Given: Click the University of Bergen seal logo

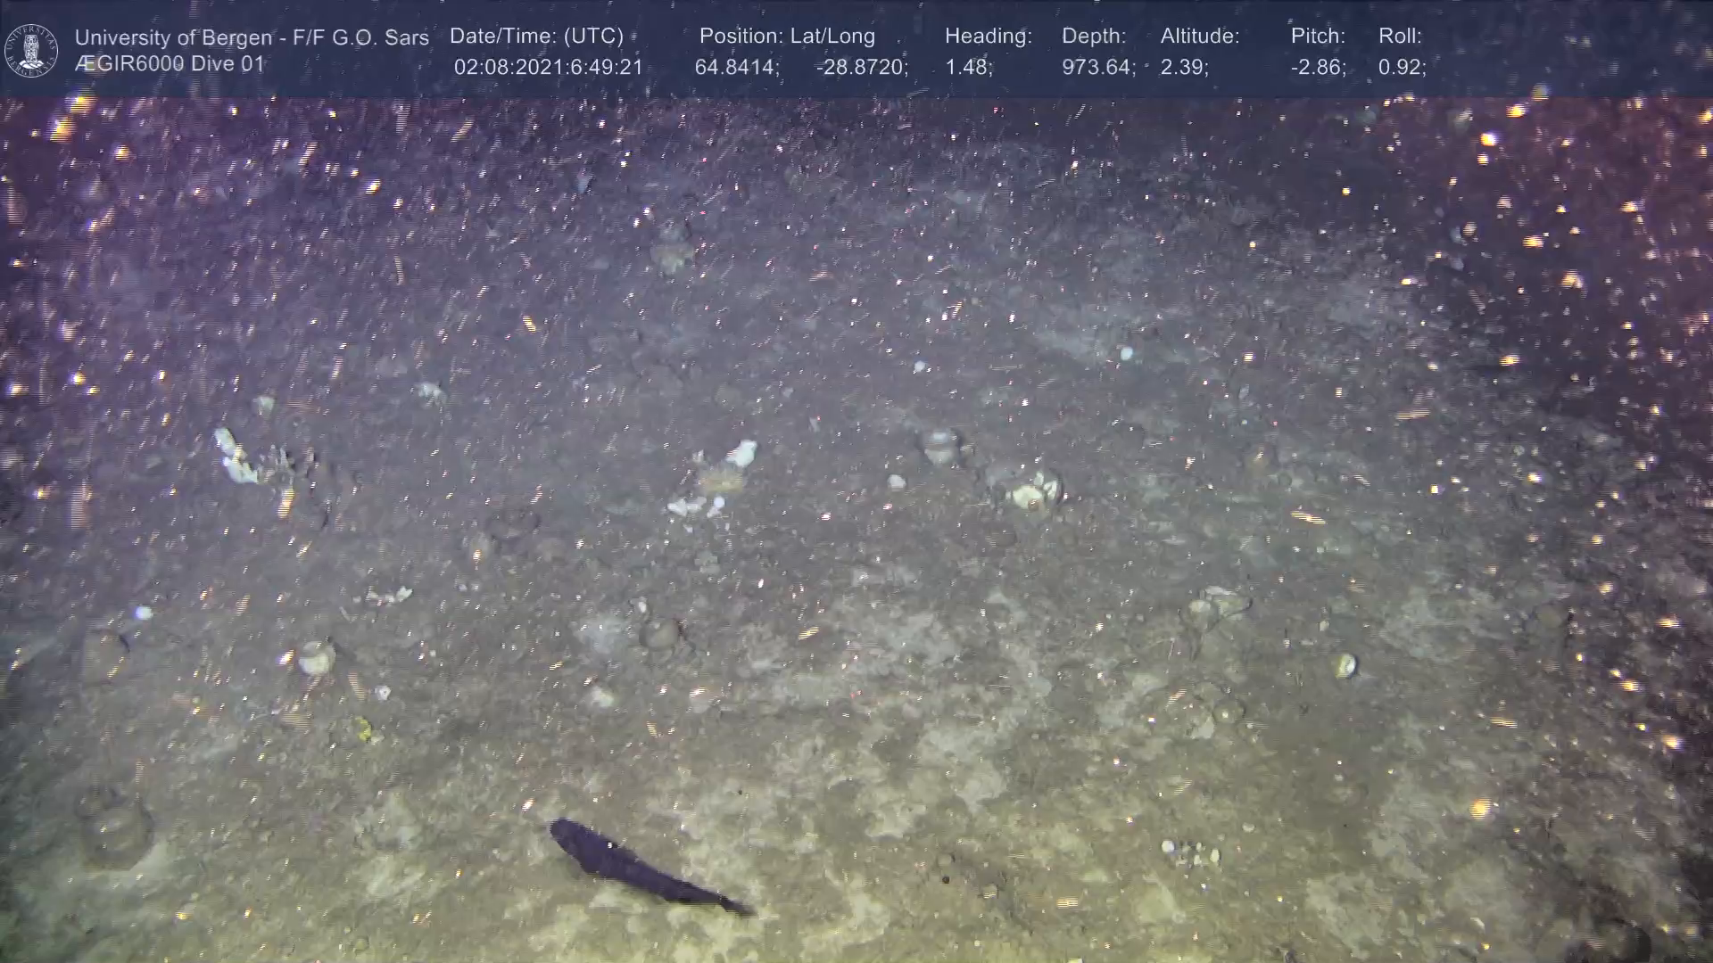Looking at the screenshot, I should point(31,50).
